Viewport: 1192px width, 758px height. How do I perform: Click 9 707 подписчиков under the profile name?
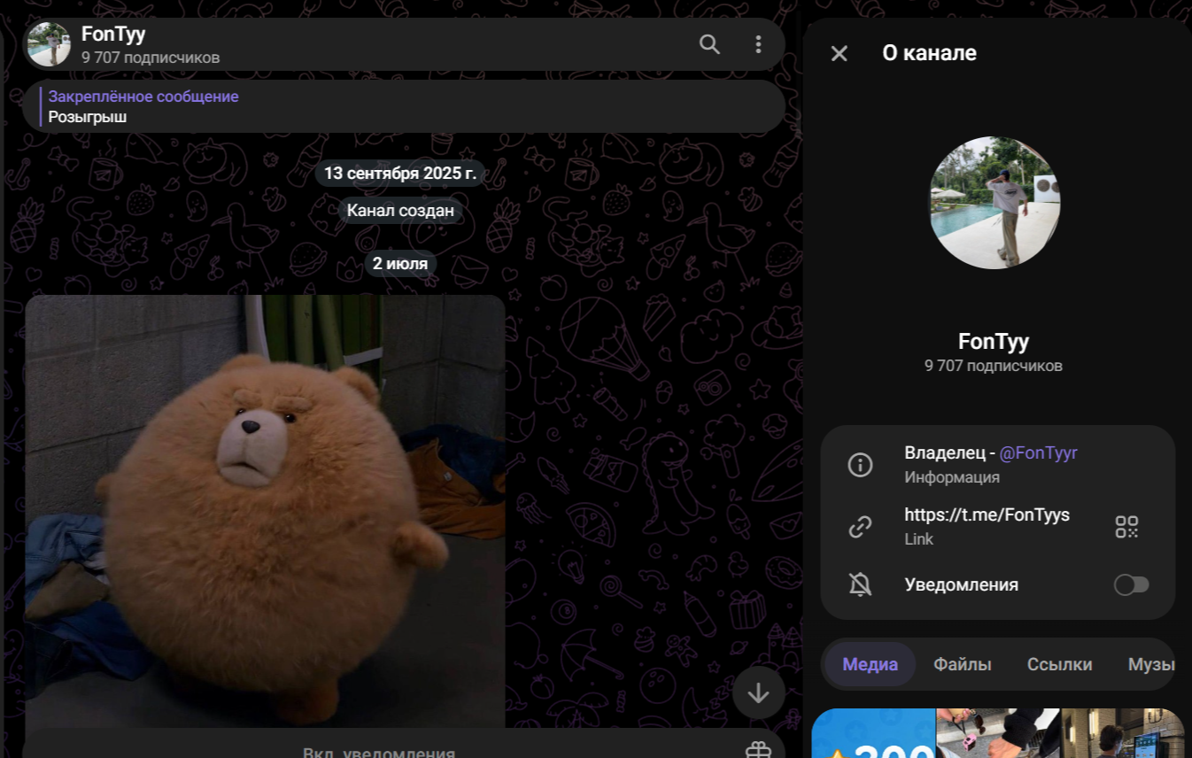coord(994,366)
